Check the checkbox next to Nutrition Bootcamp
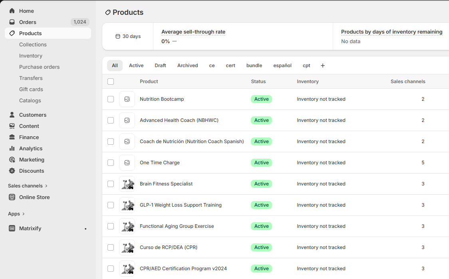The height and width of the screenshot is (279, 449). [110, 99]
